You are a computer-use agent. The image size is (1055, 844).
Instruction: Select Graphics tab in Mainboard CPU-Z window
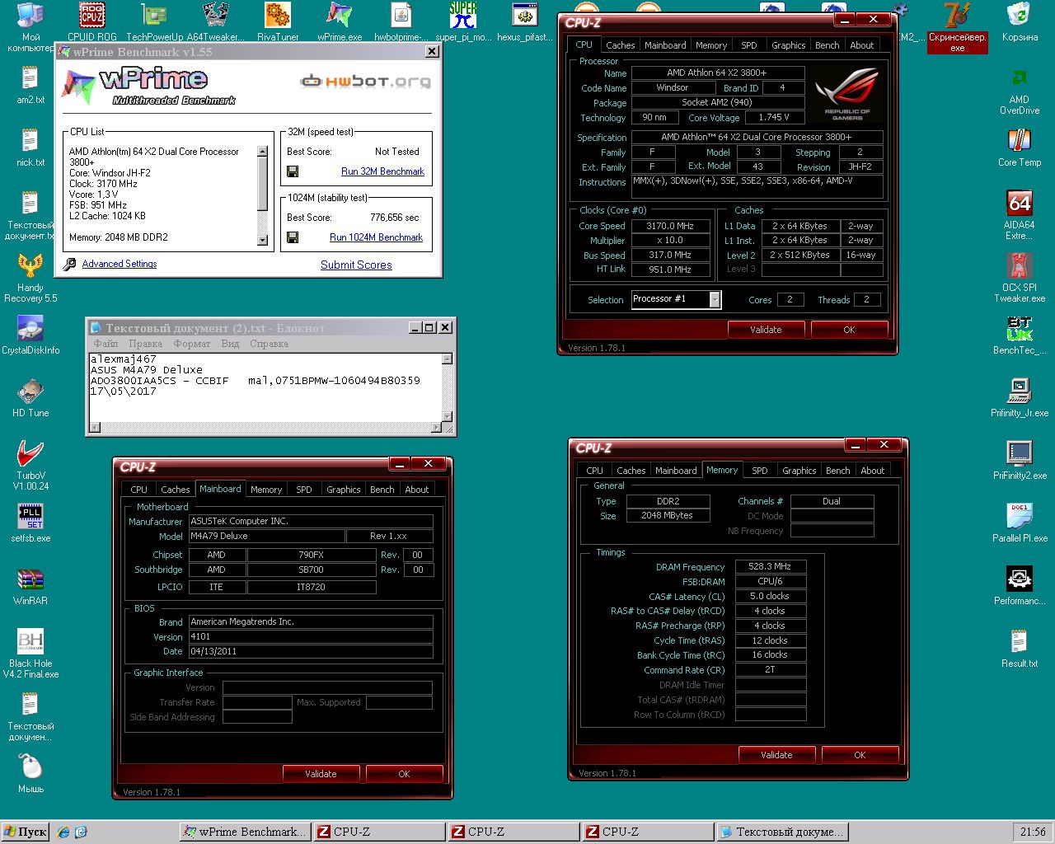[x=343, y=490]
